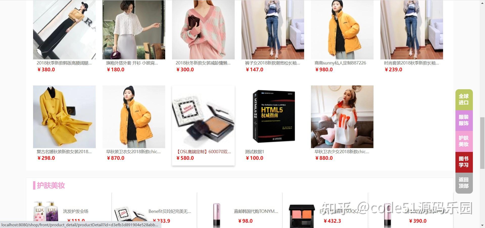This screenshot has height=228, width=485.
Task: Open the white lace cape product photo
Action: click(x=134, y=30)
